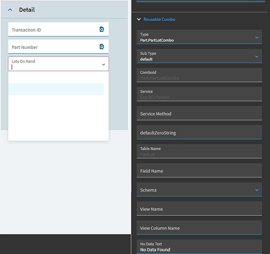
Task: Select the highlighted item in Lots On Hand list
Action: (x=56, y=89)
